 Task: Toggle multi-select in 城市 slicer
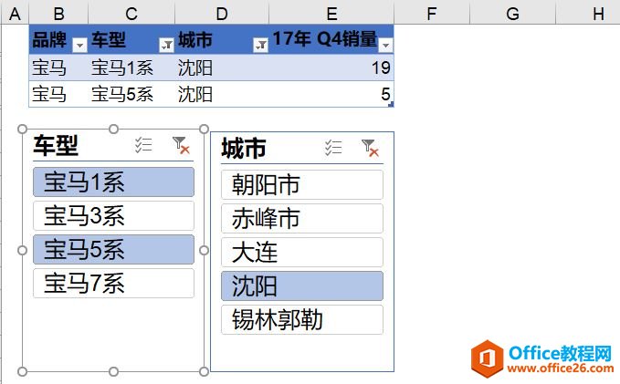click(333, 148)
